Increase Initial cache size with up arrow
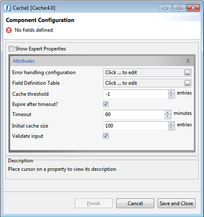Image resolution: width=204 pixels, height=217 pixels. click(171, 124)
